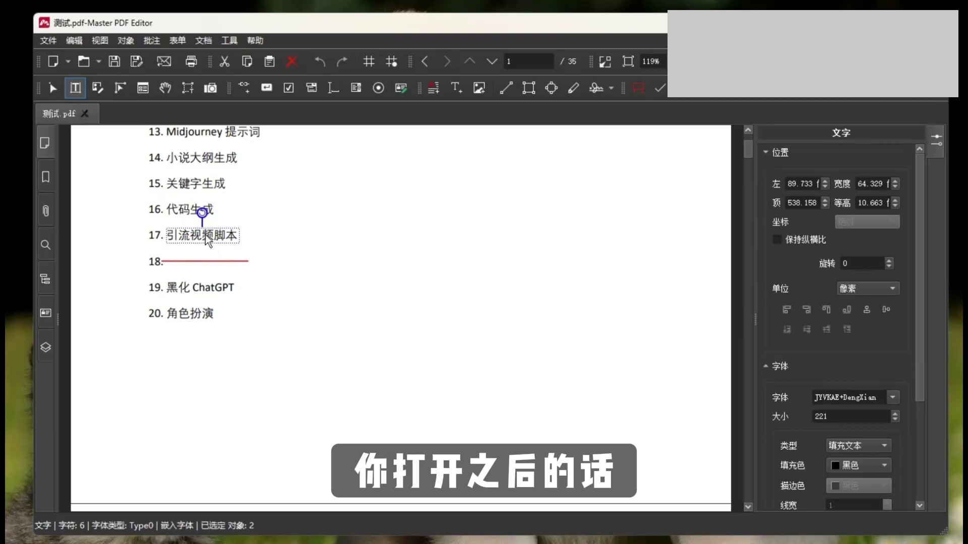
Task: Select the Edit Text tool
Action: pos(75,88)
